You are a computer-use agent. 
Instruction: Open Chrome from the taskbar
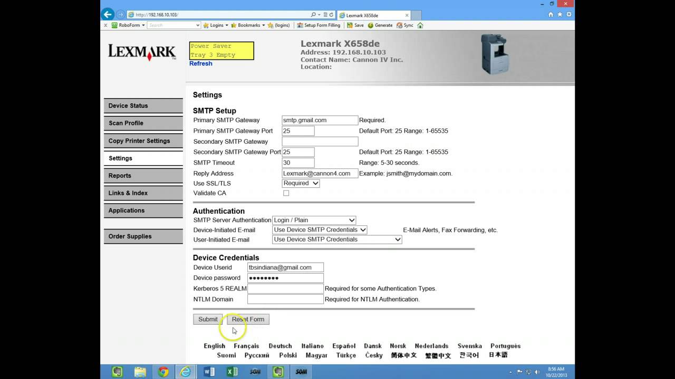click(x=163, y=372)
